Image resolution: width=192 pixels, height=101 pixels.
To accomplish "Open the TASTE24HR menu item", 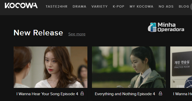I will click(57, 7).
